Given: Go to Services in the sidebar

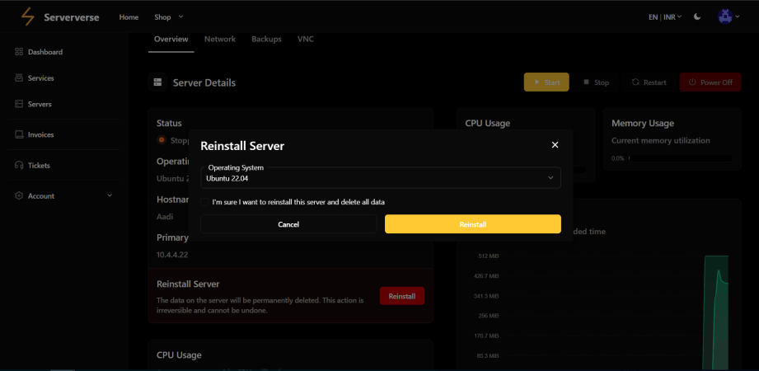Looking at the screenshot, I should click(x=35, y=78).
